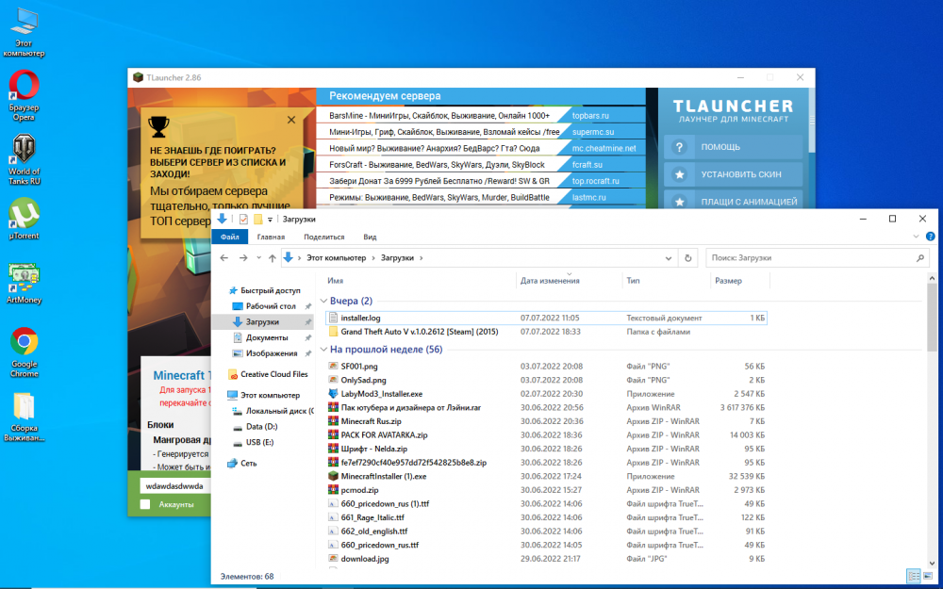The image size is (943, 589).
Task: Click the properties checkmark icon in quick access toolbar
Action: coord(243,220)
